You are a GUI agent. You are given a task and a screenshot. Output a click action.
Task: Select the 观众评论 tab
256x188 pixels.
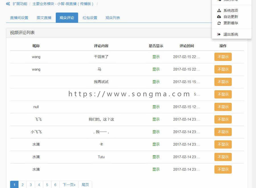pos(67,18)
